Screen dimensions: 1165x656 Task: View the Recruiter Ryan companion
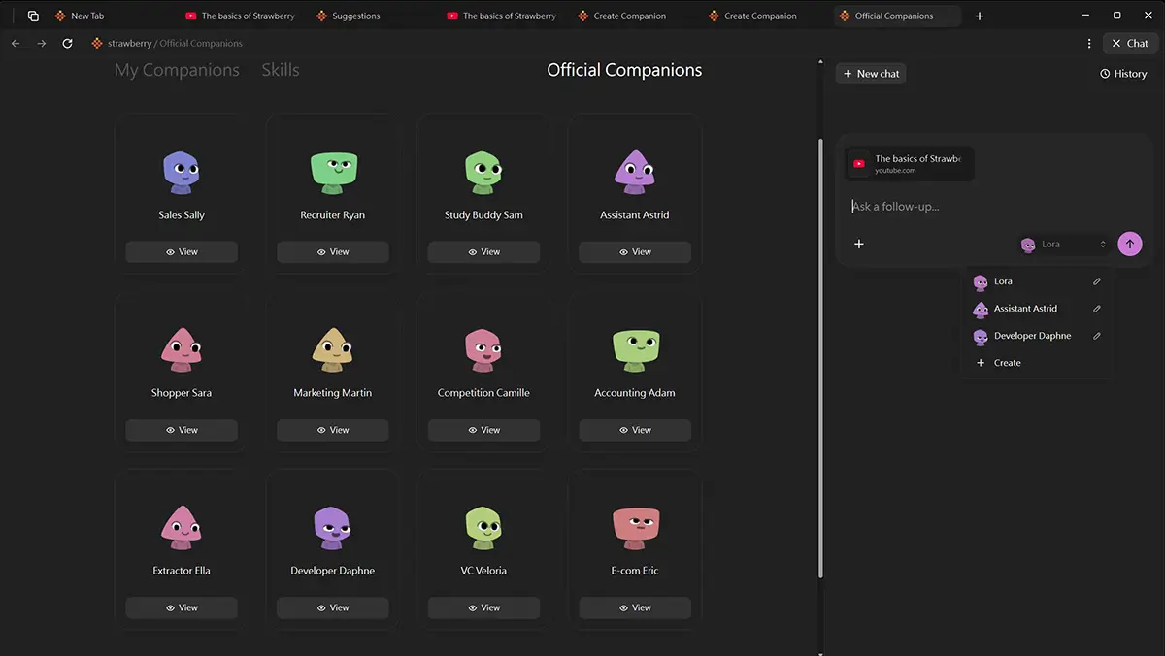[x=333, y=252]
